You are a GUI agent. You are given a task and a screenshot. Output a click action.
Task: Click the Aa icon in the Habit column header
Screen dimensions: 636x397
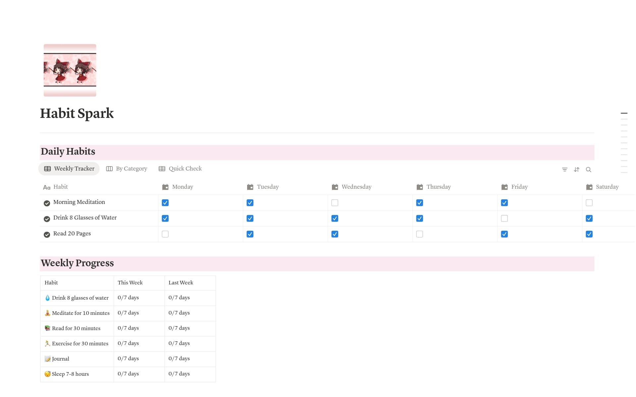pyautogui.click(x=46, y=187)
